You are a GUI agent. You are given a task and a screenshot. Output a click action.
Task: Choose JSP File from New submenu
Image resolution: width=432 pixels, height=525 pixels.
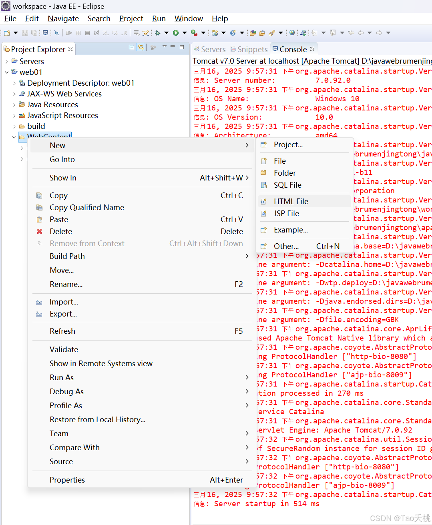304,213
